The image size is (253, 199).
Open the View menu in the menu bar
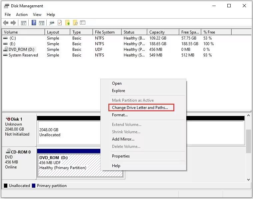pyautogui.click(x=37, y=15)
